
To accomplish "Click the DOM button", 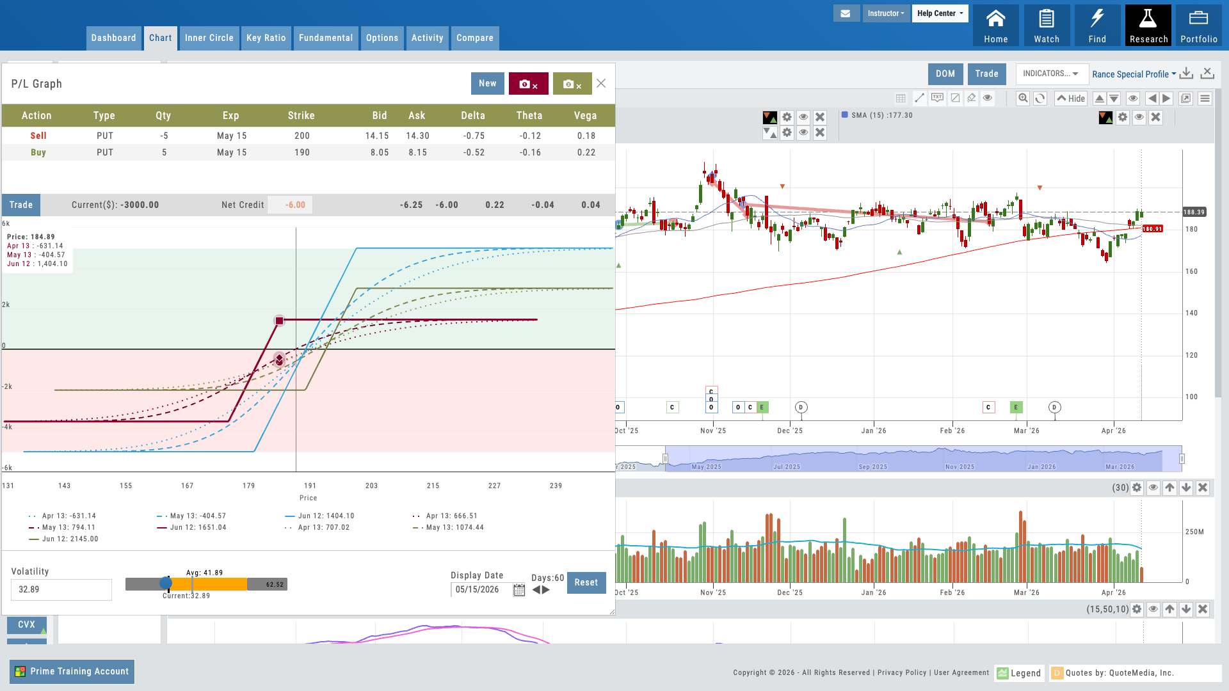I will (945, 74).
